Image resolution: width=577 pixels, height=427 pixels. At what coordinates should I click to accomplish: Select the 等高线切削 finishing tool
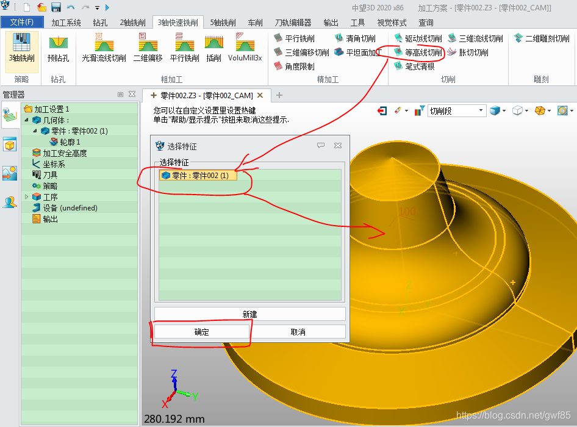point(418,52)
